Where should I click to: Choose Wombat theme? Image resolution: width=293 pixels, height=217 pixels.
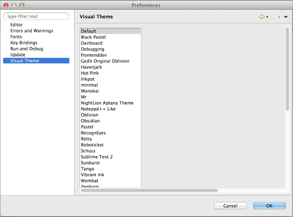point(90,181)
